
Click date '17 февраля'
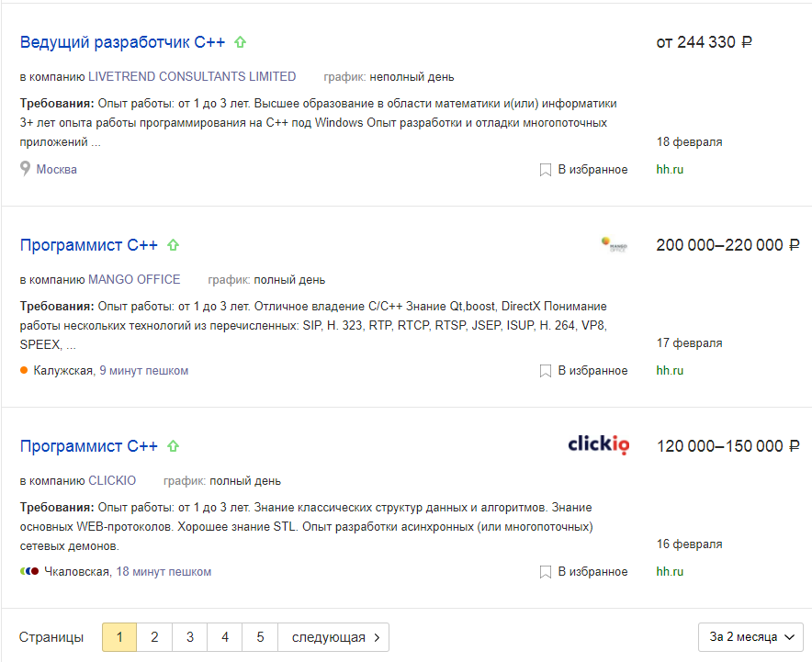(x=689, y=343)
